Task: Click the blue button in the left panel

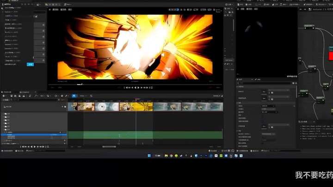Action: (x=30, y=65)
